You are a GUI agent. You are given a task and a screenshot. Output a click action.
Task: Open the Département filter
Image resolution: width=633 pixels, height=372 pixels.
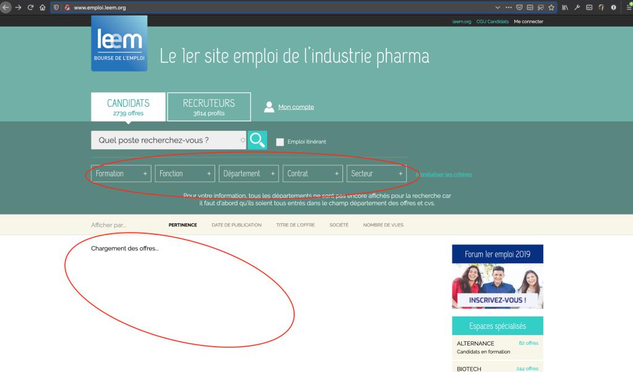pyautogui.click(x=248, y=173)
